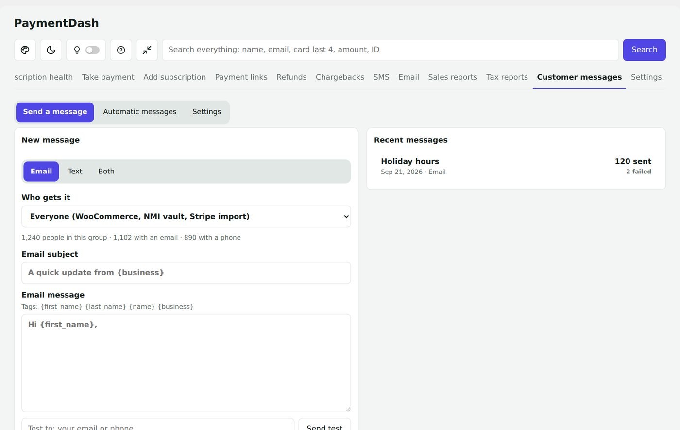Screen dimensions: 680x430
Task: Choose the Text message type option
Action: (75, 172)
